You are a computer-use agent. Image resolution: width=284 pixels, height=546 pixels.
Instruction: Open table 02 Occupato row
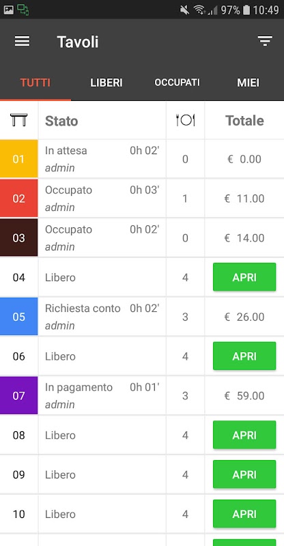pos(142,199)
